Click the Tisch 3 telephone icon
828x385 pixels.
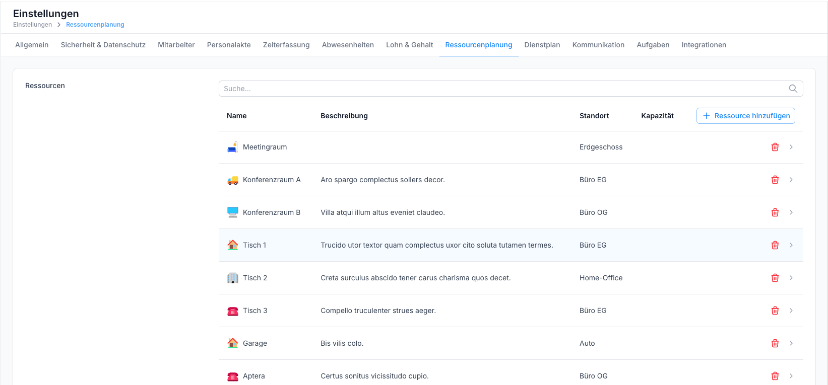(232, 311)
